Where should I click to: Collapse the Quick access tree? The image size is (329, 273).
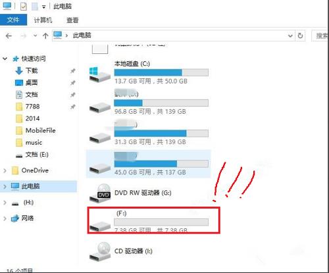pyautogui.click(x=5, y=59)
